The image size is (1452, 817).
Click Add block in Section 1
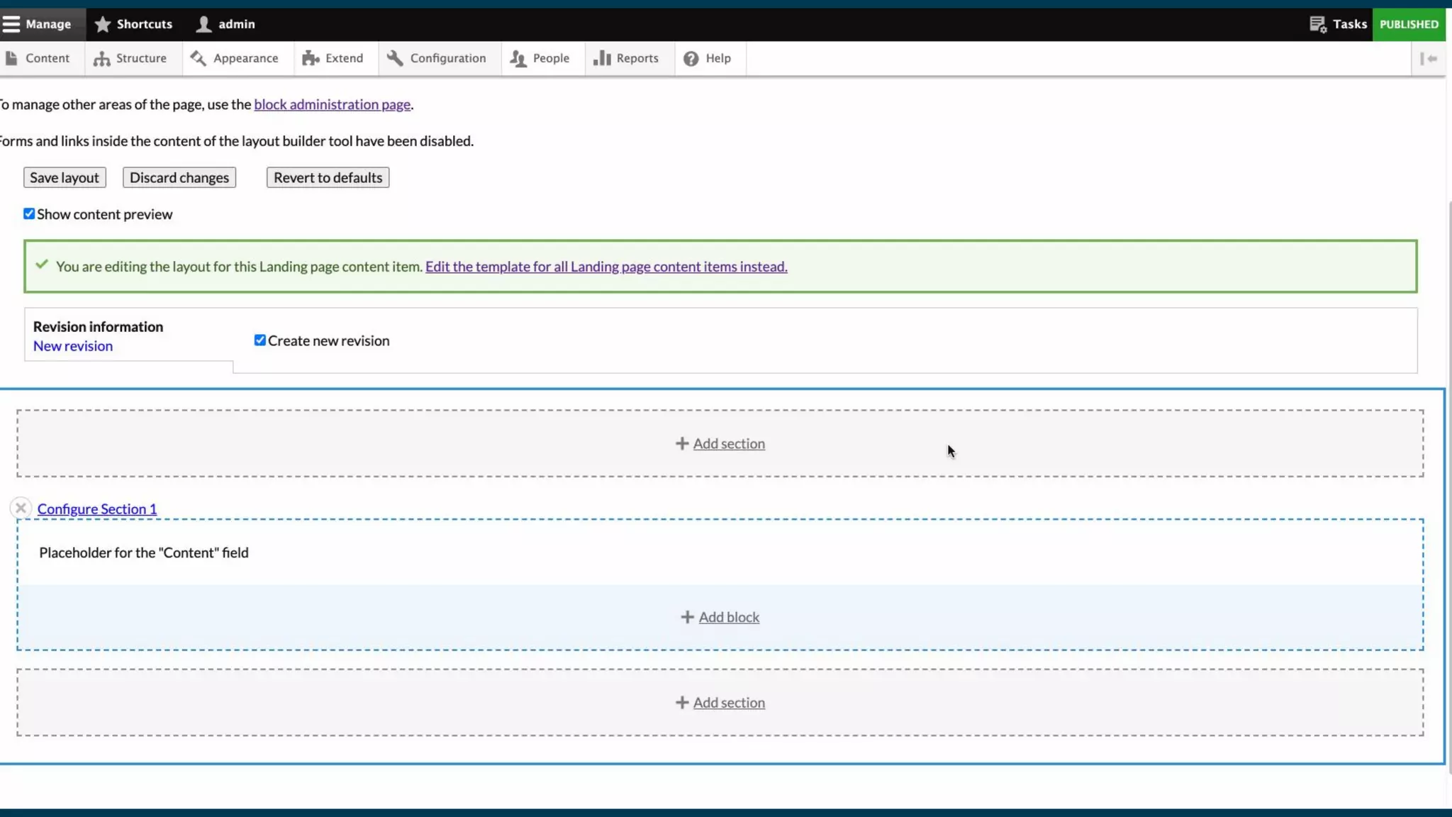(728, 617)
